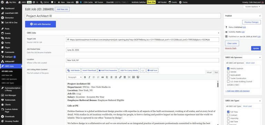The width and height of the screenshot is (265, 125).
Task: Open LearnDash LMS in sidebar
Action: [11, 13]
